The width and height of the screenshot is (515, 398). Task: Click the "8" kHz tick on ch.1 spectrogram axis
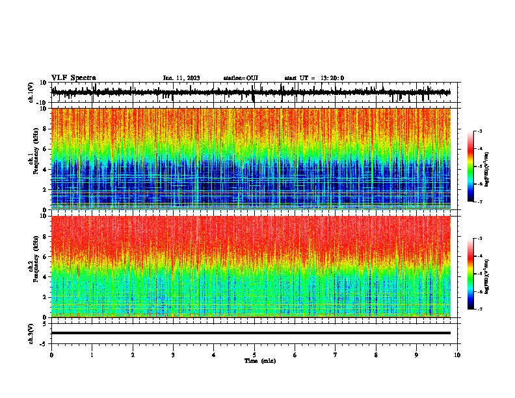click(46, 129)
